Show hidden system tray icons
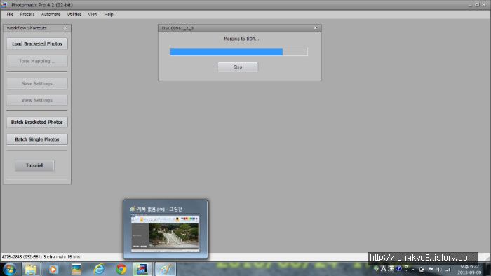This screenshot has width=491, height=276. click(413, 269)
